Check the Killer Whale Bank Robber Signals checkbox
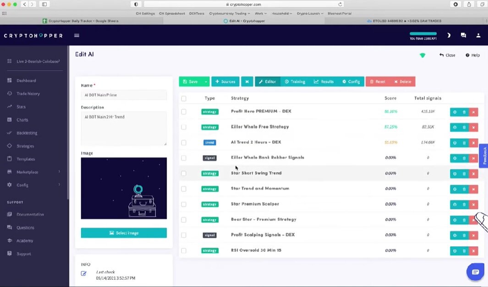 [x=184, y=158]
